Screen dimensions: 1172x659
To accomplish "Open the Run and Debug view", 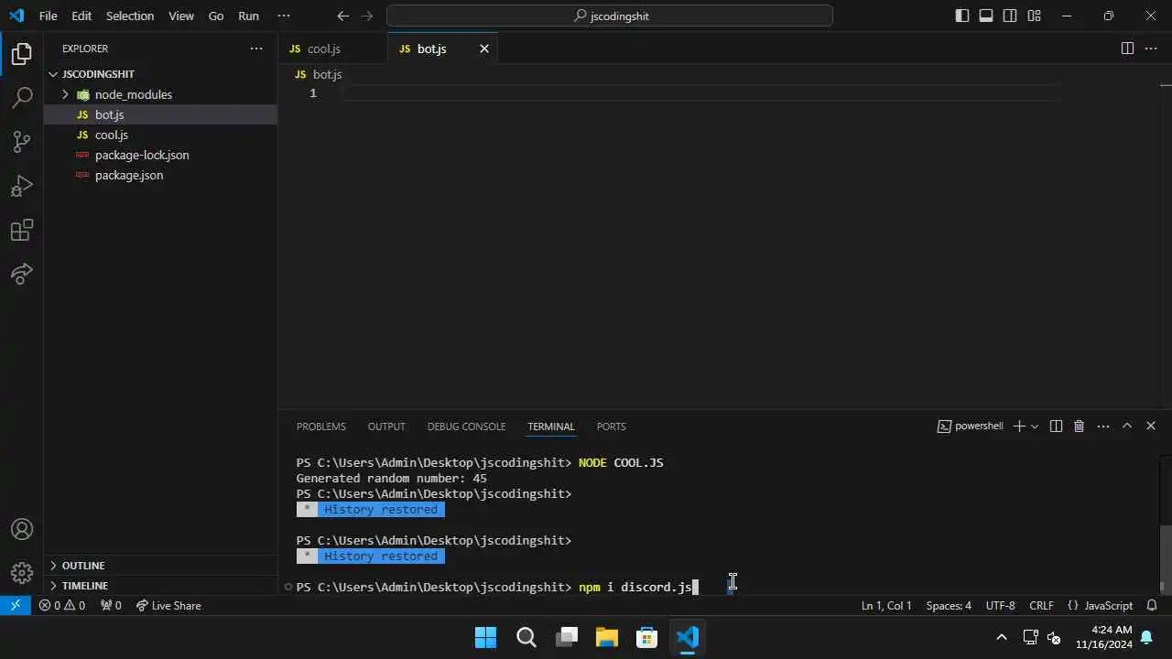I will [x=22, y=186].
